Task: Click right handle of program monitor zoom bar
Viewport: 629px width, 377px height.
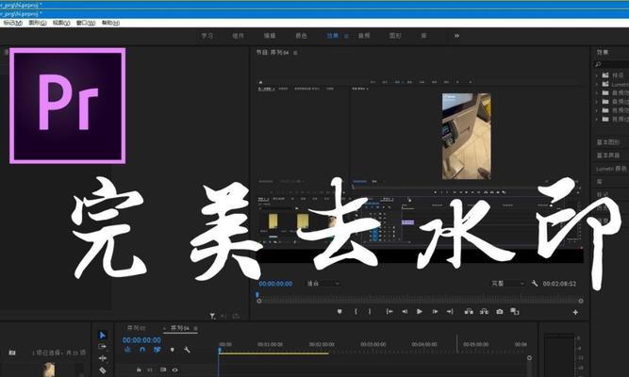Action: pyautogui.click(x=581, y=301)
